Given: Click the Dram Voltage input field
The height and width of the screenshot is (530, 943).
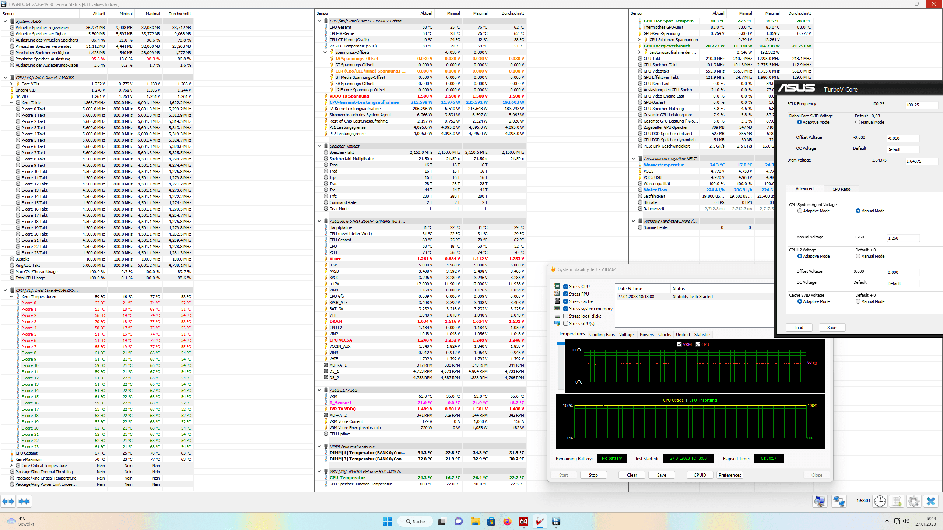Looking at the screenshot, I should point(922,161).
